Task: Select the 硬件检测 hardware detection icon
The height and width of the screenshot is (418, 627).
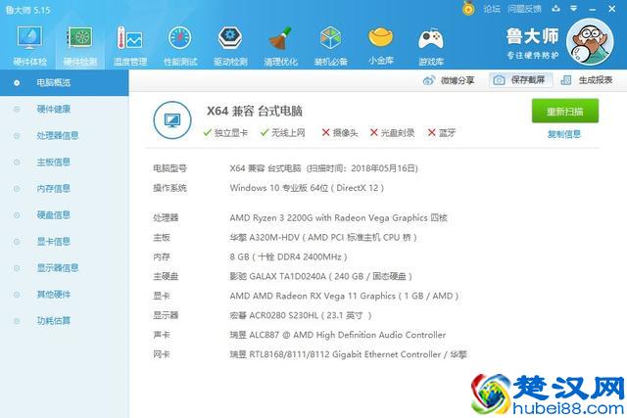Action: (80, 45)
